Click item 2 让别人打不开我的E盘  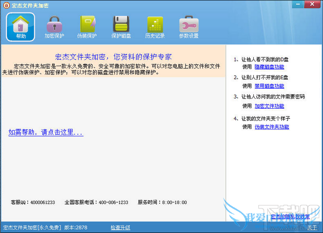(261, 77)
